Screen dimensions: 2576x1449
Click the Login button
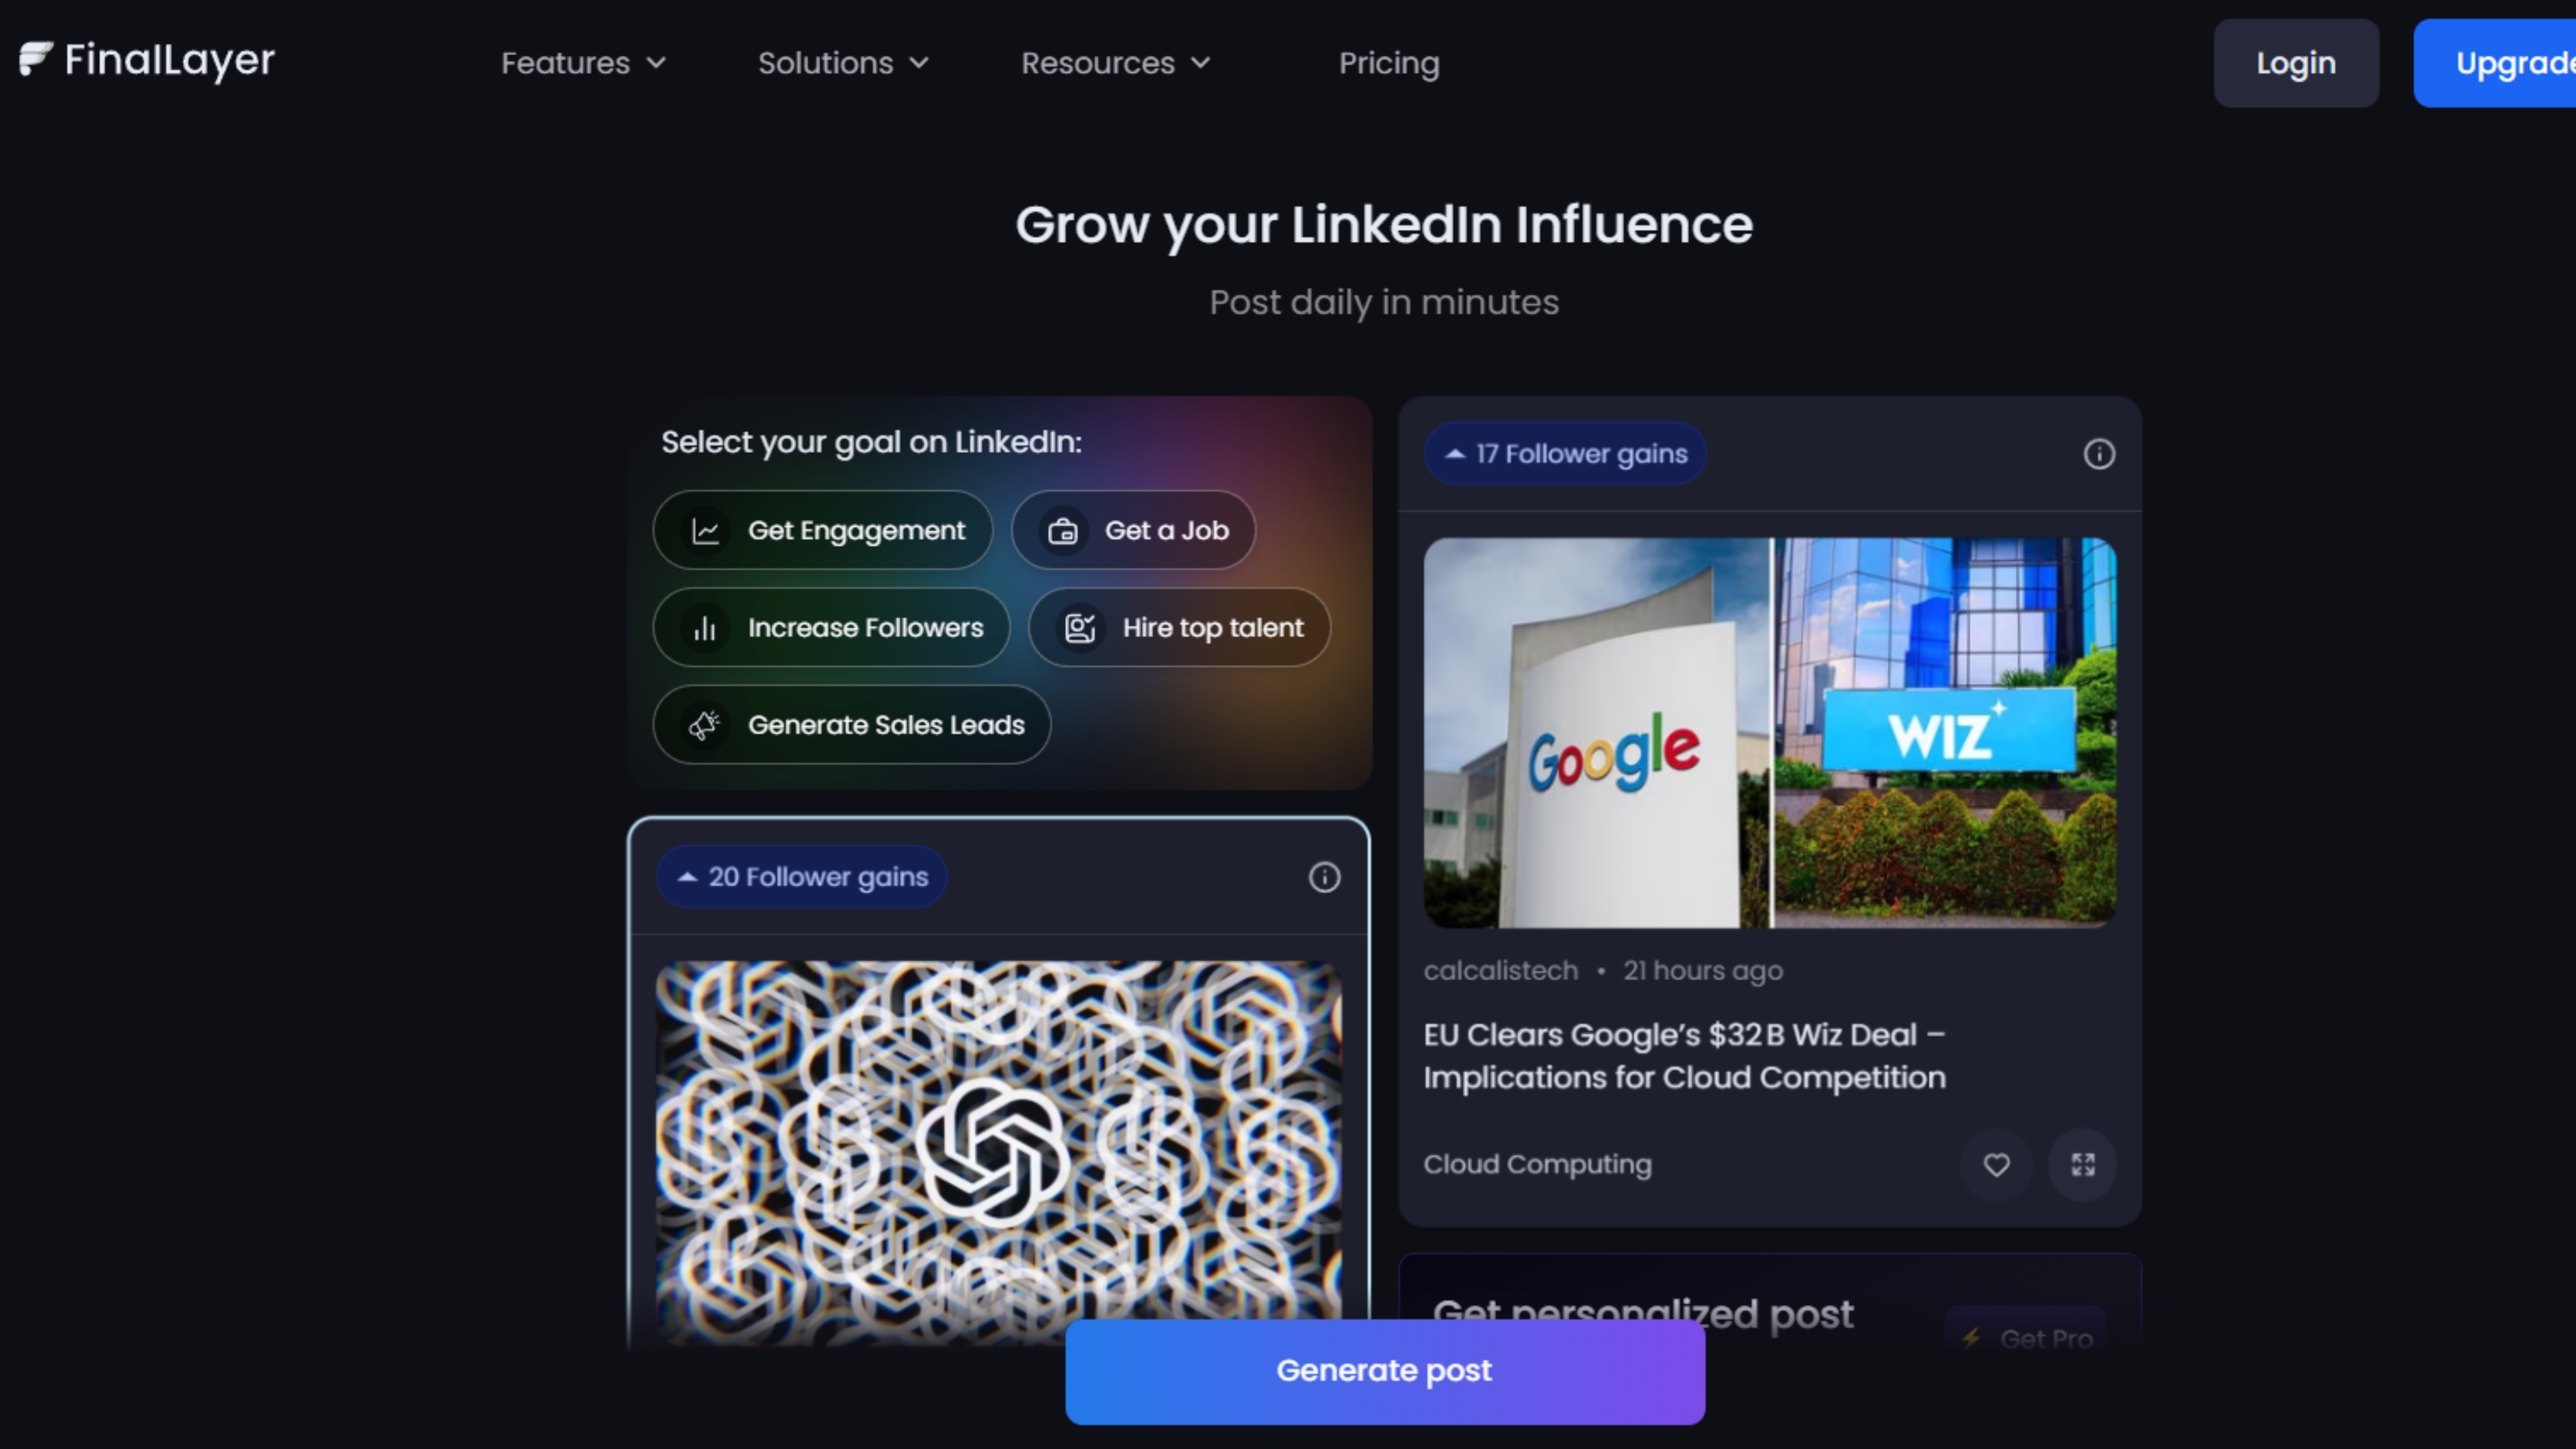coord(2296,63)
